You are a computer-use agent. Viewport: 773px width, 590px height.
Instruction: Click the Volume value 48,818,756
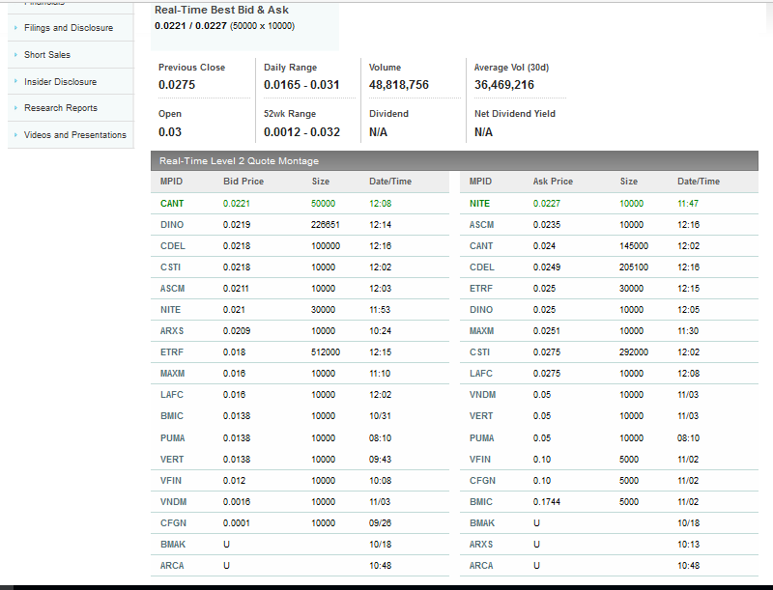(399, 85)
